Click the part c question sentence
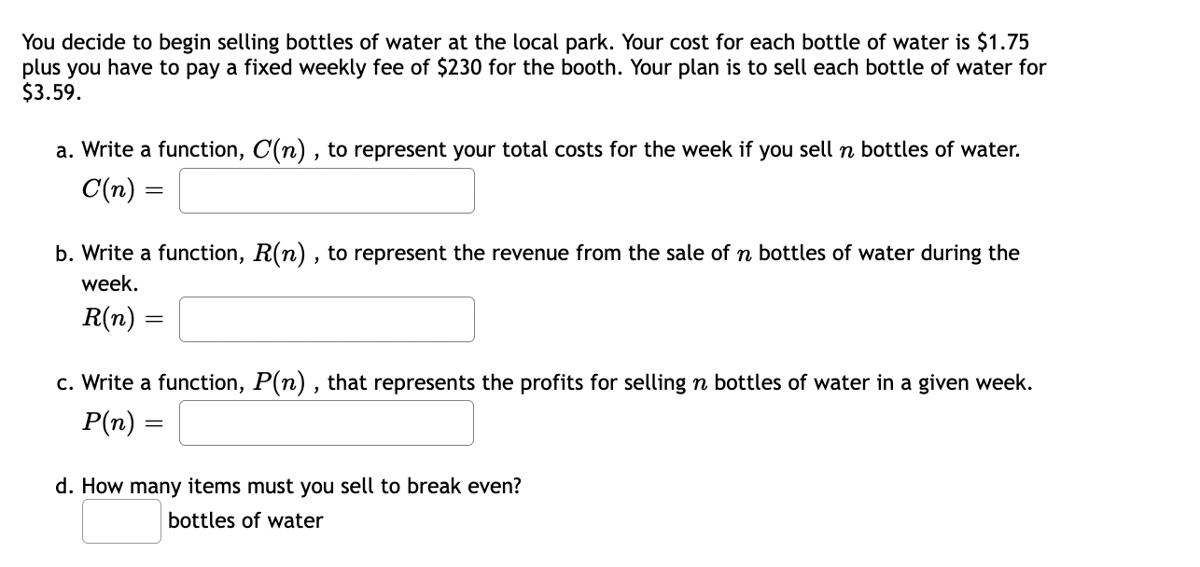Viewport: 1200px width, 567px height. click(545, 382)
